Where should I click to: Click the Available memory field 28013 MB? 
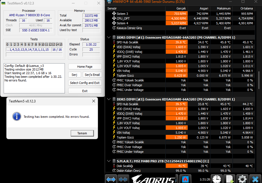(x=91, y=20)
